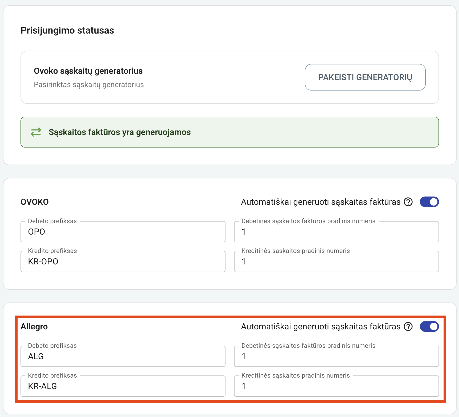Click the OVOKO Kredito prefiksas field with KR-OPO
The width and height of the screenshot is (459, 417).
click(123, 261)
